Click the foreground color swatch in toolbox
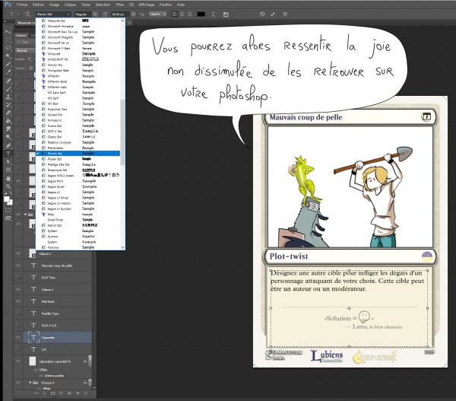This screenshot has width=456, height=401. click(6, 199)
